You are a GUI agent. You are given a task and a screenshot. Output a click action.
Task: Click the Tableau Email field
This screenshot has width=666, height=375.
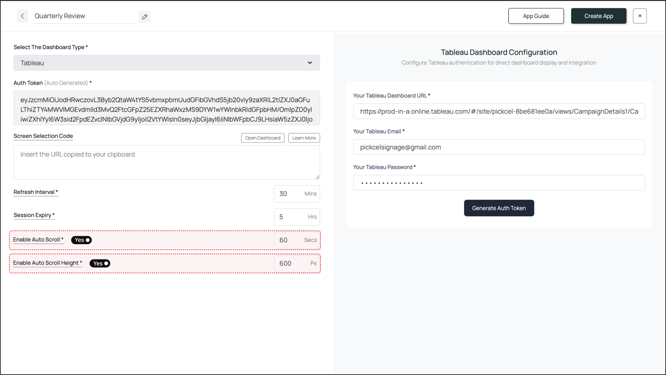[499, 147]
